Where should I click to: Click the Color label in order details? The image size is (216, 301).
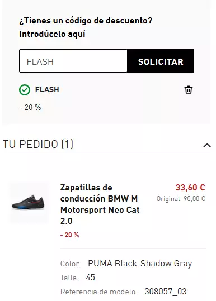pyautogui.click(x=71, y=264)
